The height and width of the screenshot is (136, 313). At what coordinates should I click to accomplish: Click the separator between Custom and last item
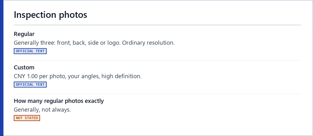coord(157,94)
